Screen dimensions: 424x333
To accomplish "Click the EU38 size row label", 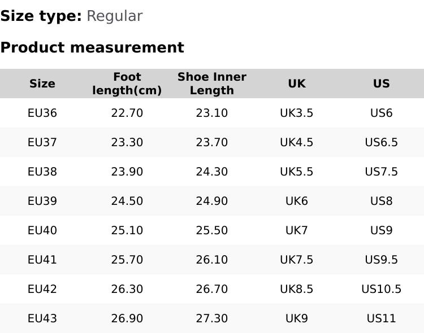I will coord(42,172).
